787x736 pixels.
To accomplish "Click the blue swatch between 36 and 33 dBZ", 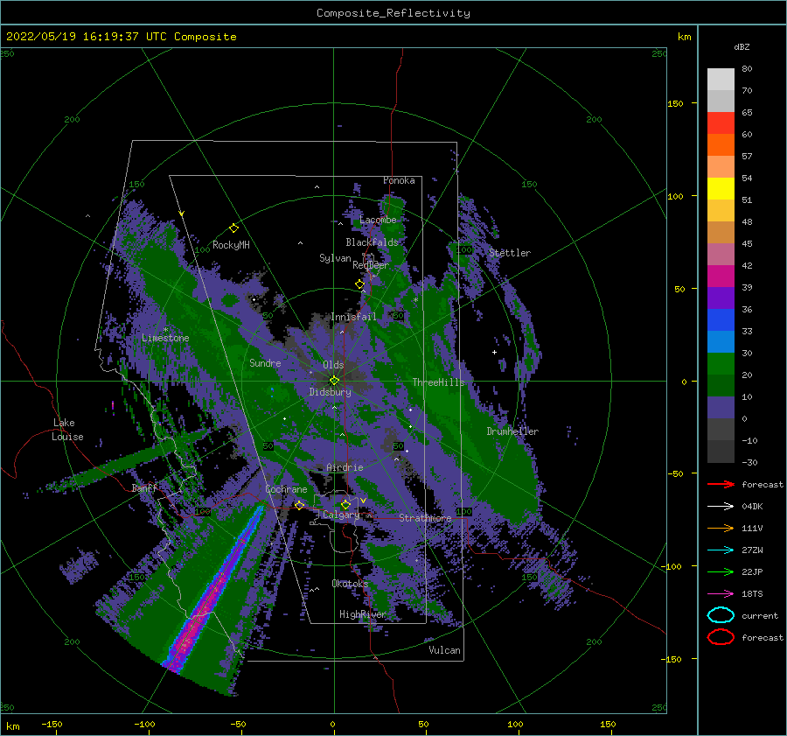I will 721,320.
